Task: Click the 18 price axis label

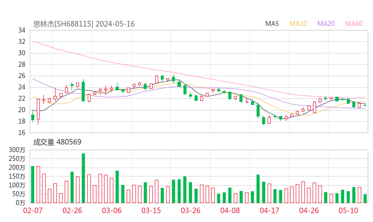Action: (22, 121)
